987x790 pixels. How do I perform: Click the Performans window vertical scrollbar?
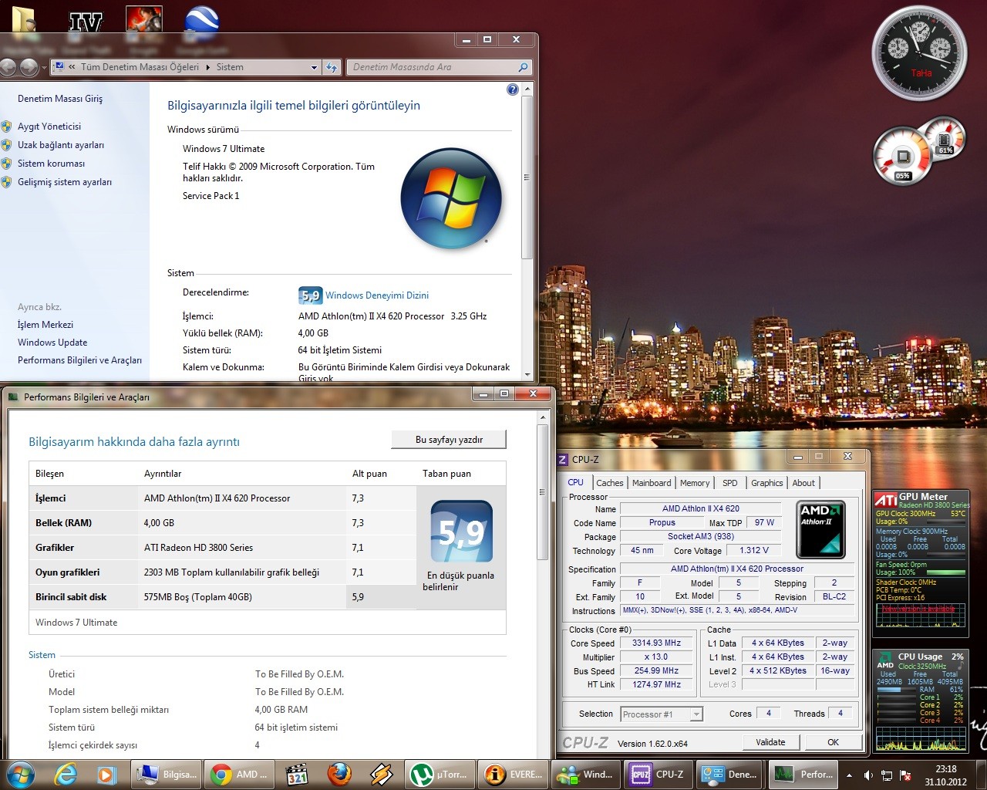(x=543, y=491)
